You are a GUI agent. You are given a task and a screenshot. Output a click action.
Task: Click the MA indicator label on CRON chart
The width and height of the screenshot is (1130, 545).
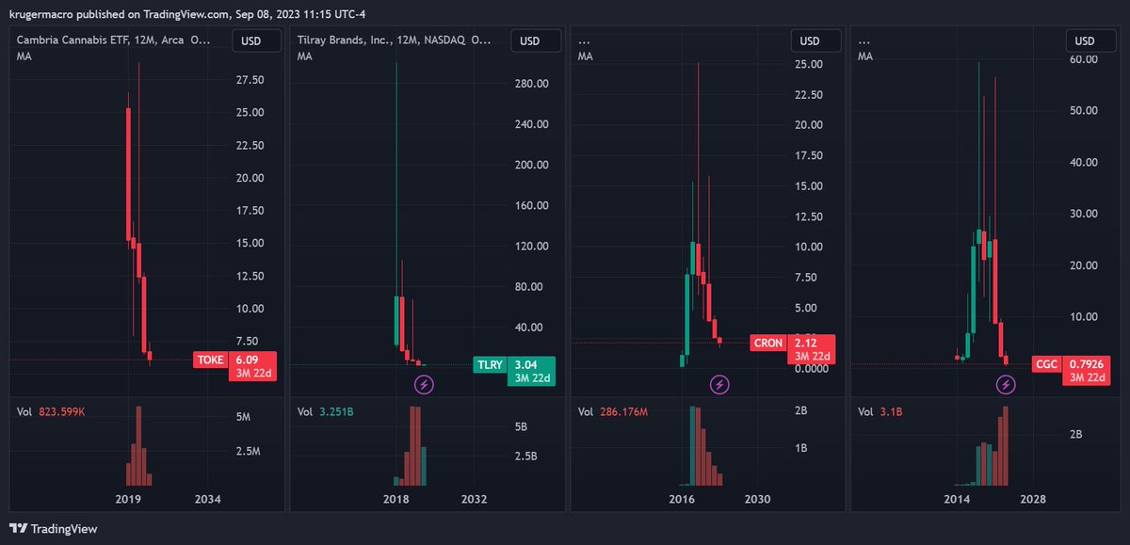pos(585,57)
